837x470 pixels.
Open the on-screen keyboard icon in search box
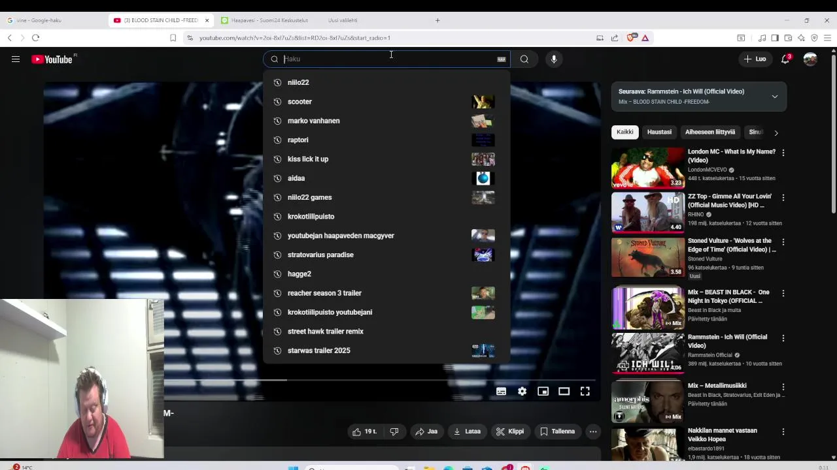502,59
